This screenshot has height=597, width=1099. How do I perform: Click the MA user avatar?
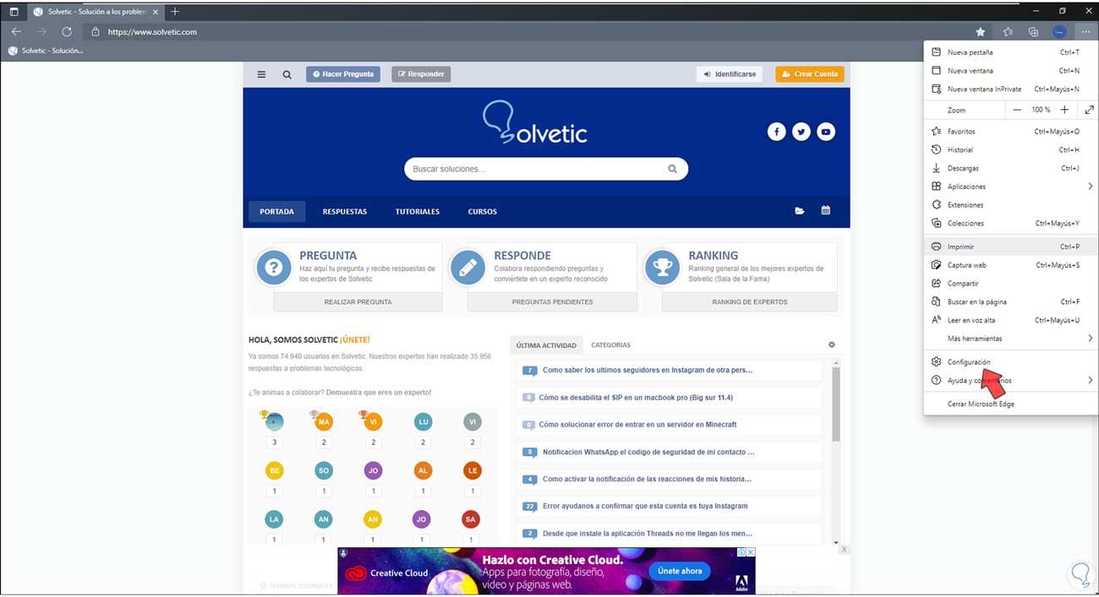click(324, 422)
